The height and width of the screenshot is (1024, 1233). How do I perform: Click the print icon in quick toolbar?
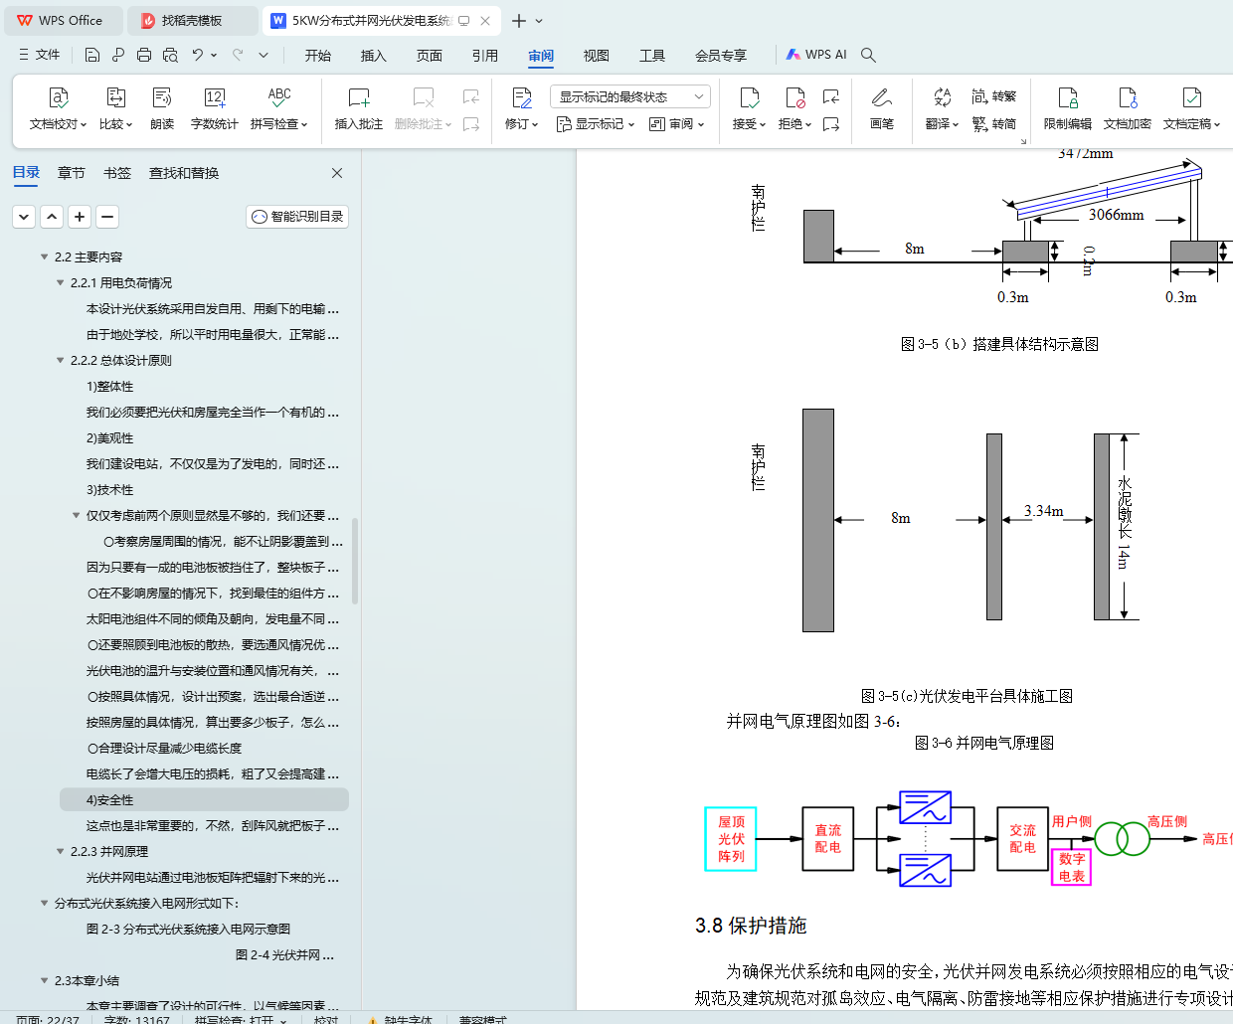[144, 55]
